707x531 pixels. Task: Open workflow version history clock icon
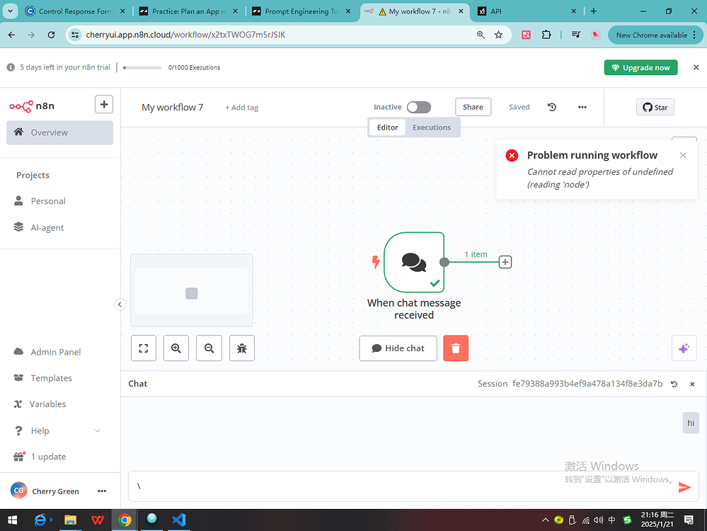[552, 107]
